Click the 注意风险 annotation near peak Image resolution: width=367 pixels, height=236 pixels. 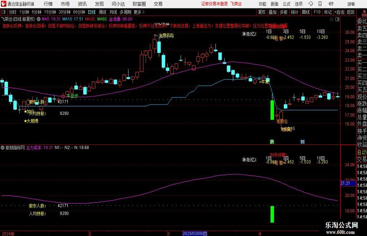click(x=166, y=35)
